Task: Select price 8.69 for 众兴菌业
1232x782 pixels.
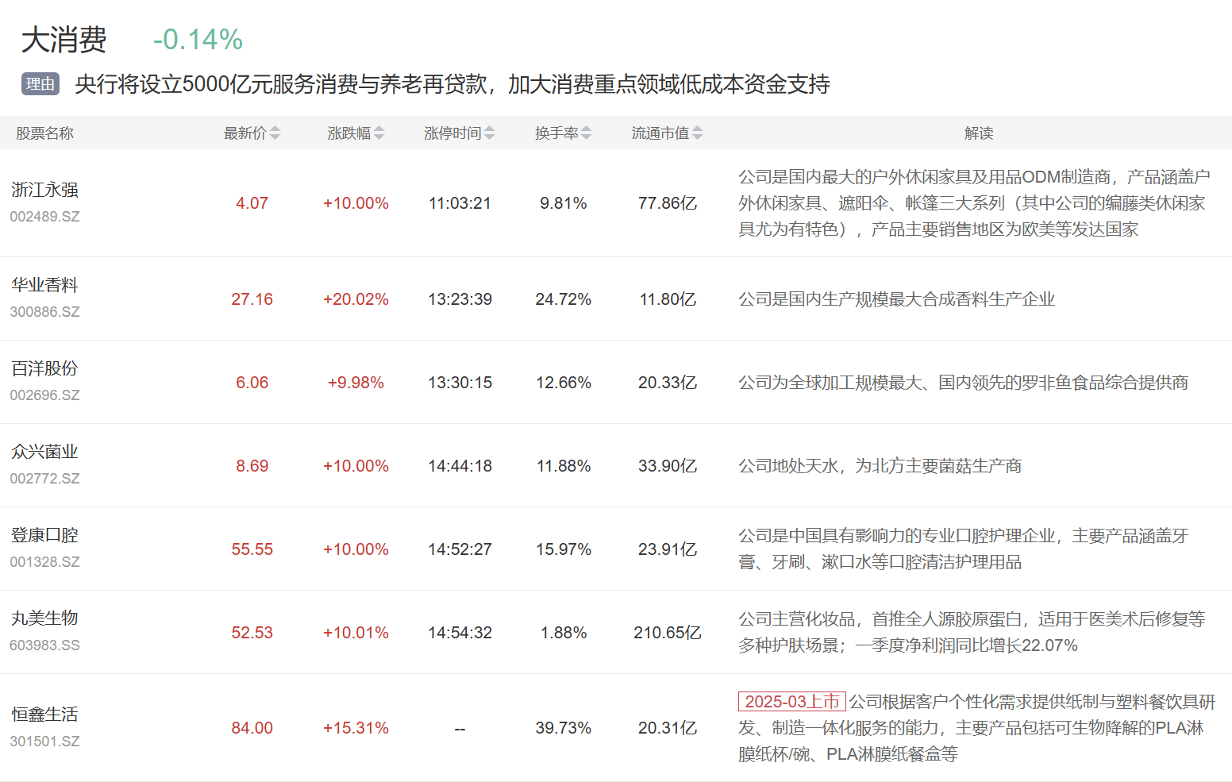Action: pos(252,466)
